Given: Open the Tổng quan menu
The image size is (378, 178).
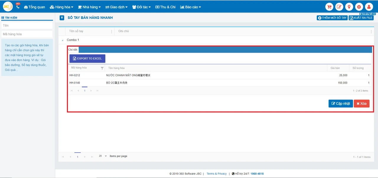Looking at the screenshot, I should [x=35, y=7].
